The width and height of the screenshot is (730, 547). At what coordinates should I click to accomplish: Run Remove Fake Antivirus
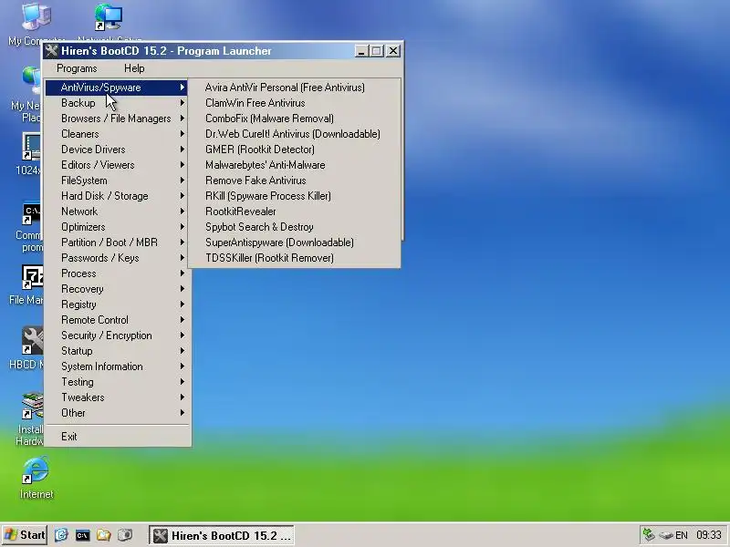coord(294,181)
